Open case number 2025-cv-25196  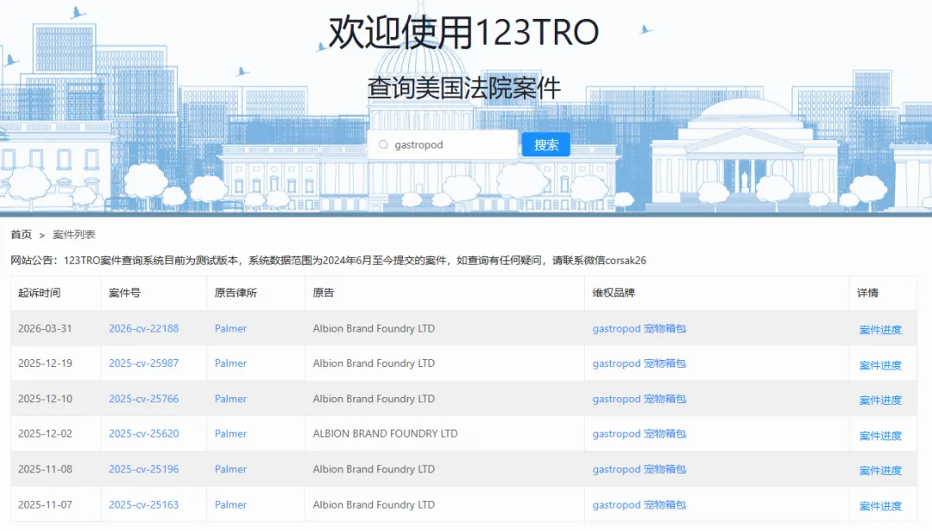(x=143, y=470)
